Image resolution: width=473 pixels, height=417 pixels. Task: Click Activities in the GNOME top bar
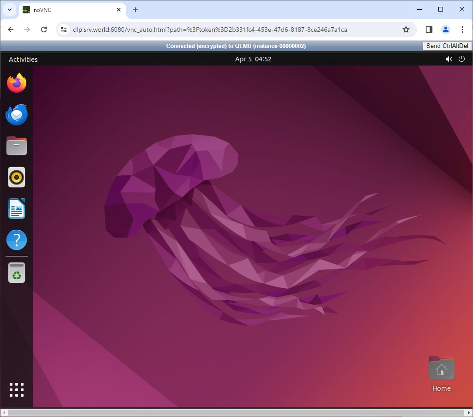tap(23, 60)
